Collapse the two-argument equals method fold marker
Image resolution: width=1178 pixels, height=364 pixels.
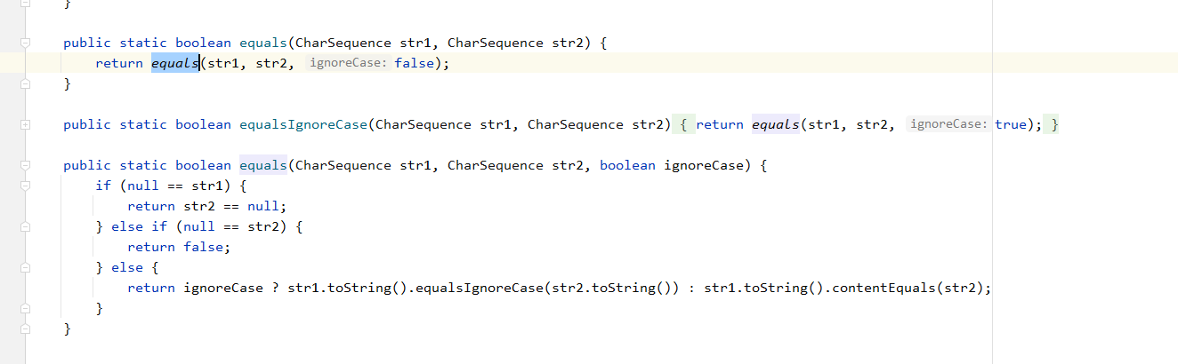point(26,43)
